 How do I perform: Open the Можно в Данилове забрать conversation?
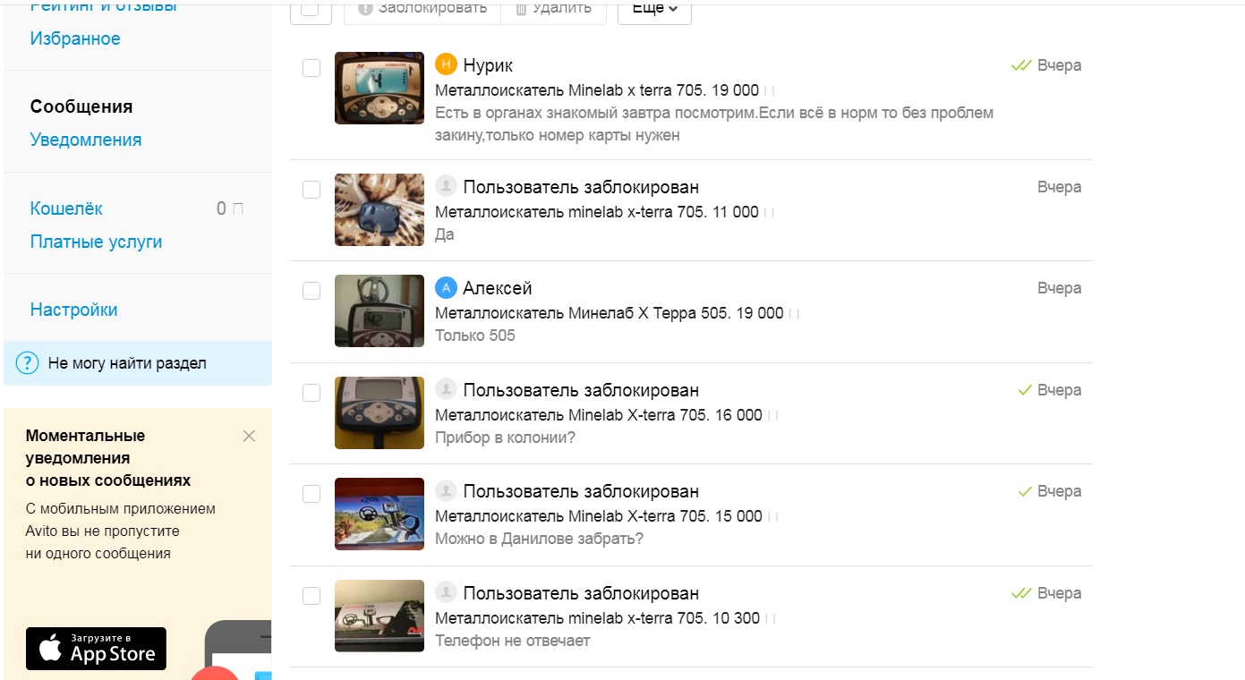pyautogui.click(x=691, y=514)
